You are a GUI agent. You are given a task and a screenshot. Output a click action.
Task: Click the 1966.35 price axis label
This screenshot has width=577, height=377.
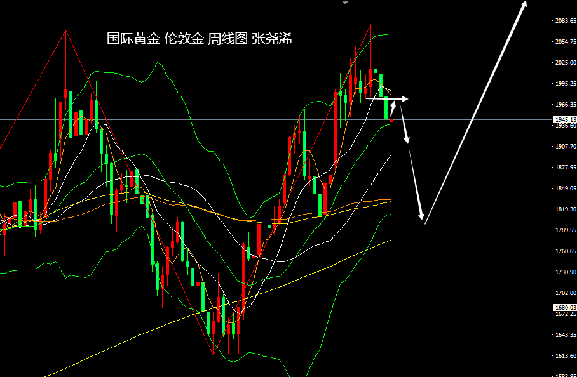tap(566, 105)
